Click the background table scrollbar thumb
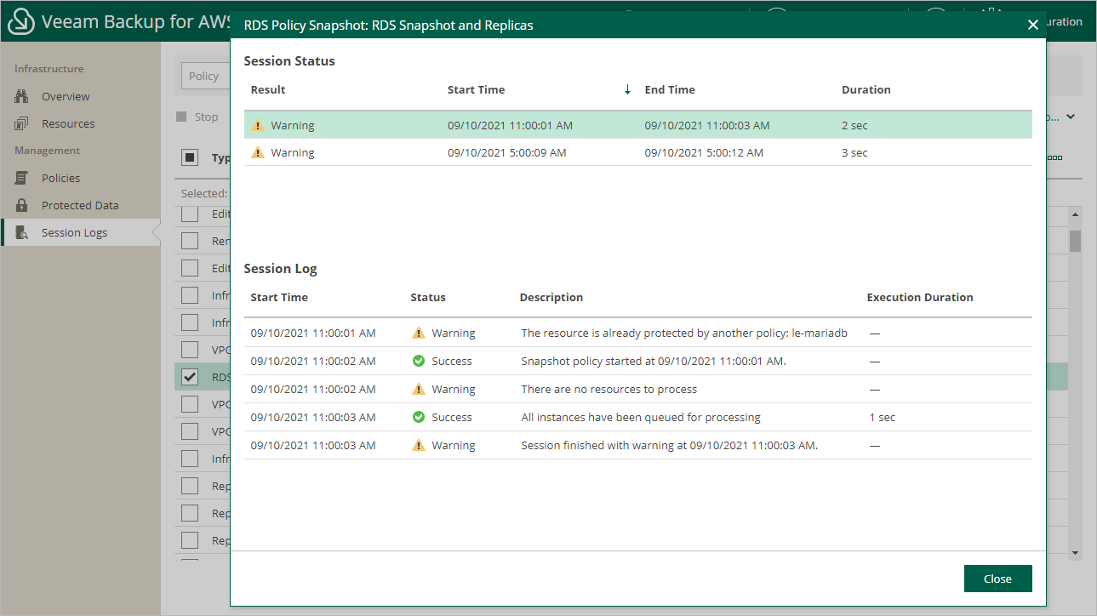The height and width of the screenshot is (616, 1097). 1076,241
